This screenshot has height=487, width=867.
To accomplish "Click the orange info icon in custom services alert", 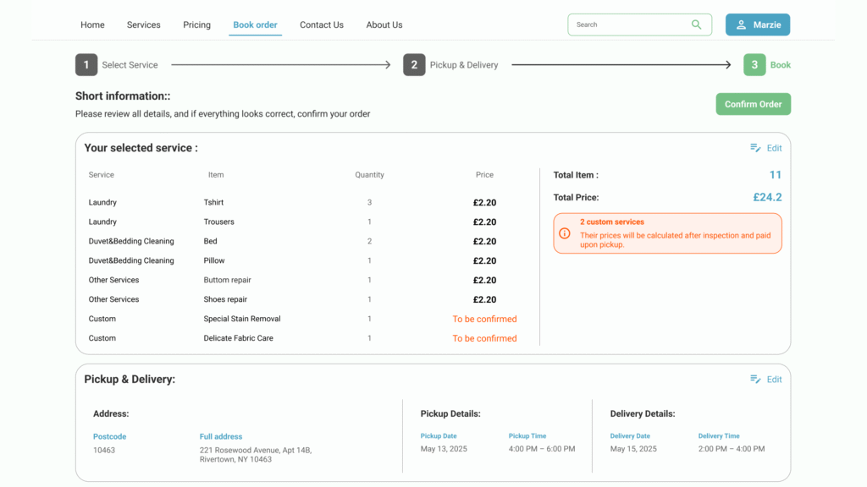I will point(565,233).
